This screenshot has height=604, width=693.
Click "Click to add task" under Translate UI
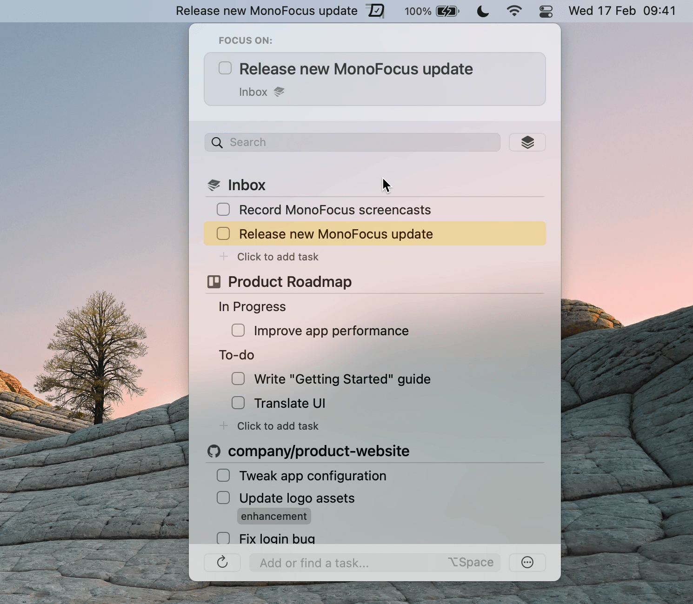pyautogui.click(x=278, y=426)
